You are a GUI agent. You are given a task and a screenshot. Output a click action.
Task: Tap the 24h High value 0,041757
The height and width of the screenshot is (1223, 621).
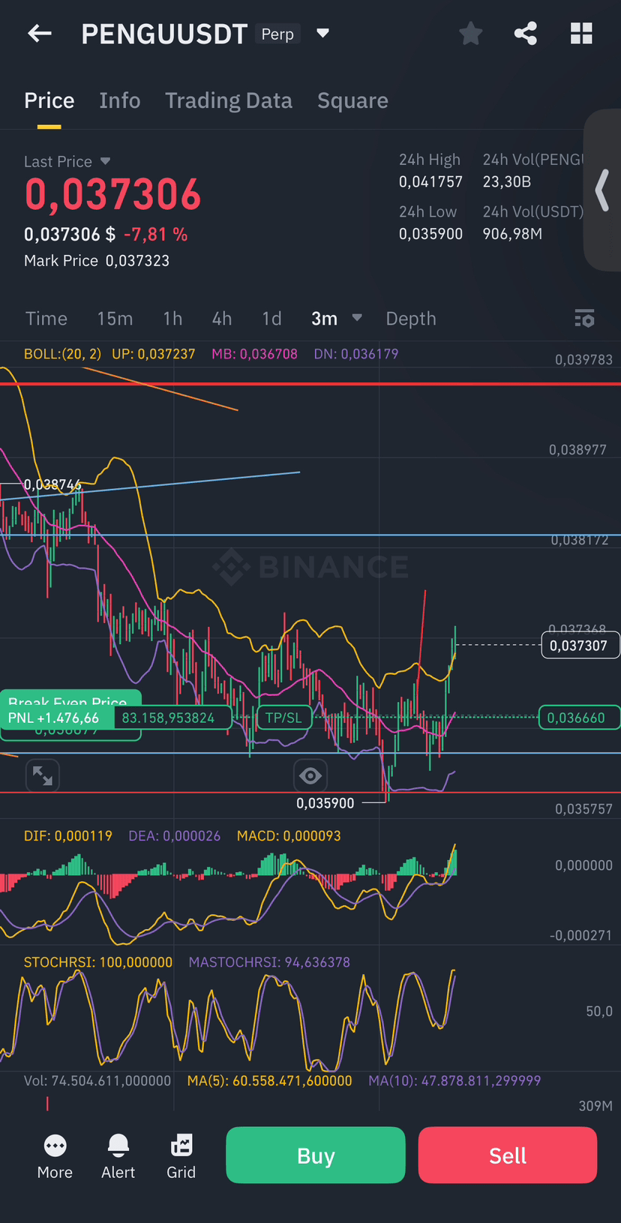tap(430, 181)
